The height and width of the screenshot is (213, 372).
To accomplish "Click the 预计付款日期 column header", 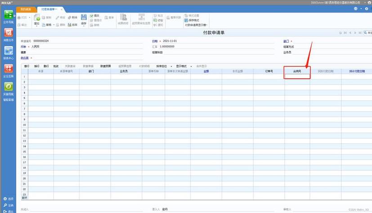I will (x=357, y=71).
